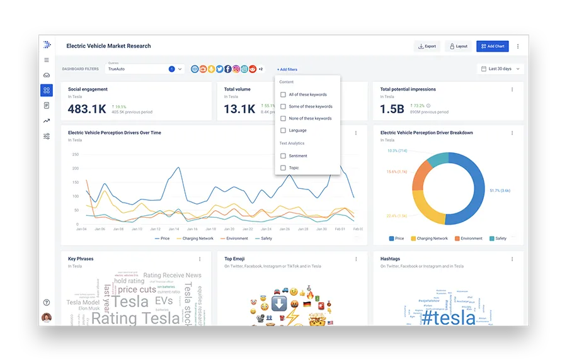Toggle Safety series in line chart legend
The width and height of the screenshot is (567, 360).
point(263,239)
